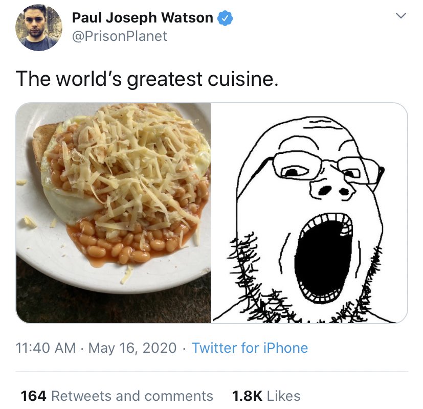Click the Retweets and comments label text
This screenshot has width=423, height=409.
point(132,396)
